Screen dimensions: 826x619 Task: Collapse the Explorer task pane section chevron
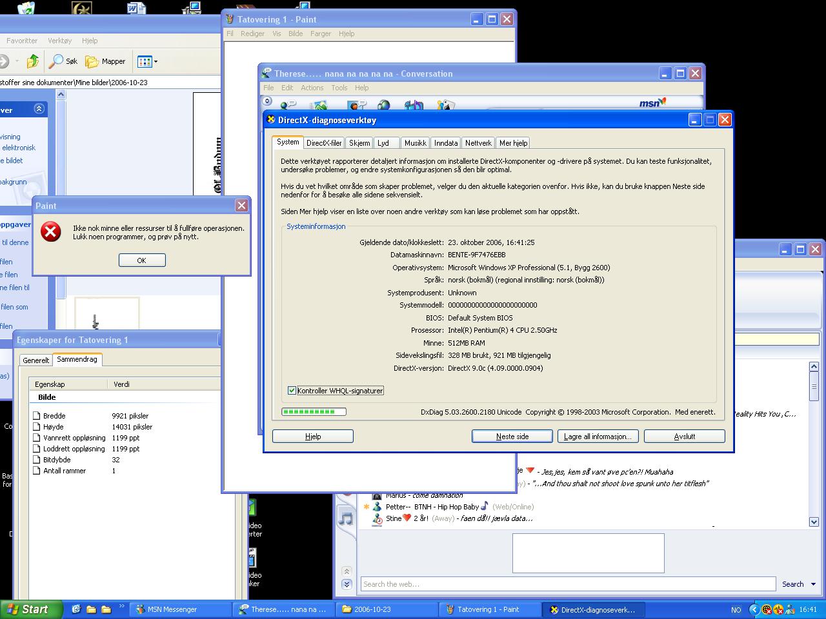[x=39, y=109]
